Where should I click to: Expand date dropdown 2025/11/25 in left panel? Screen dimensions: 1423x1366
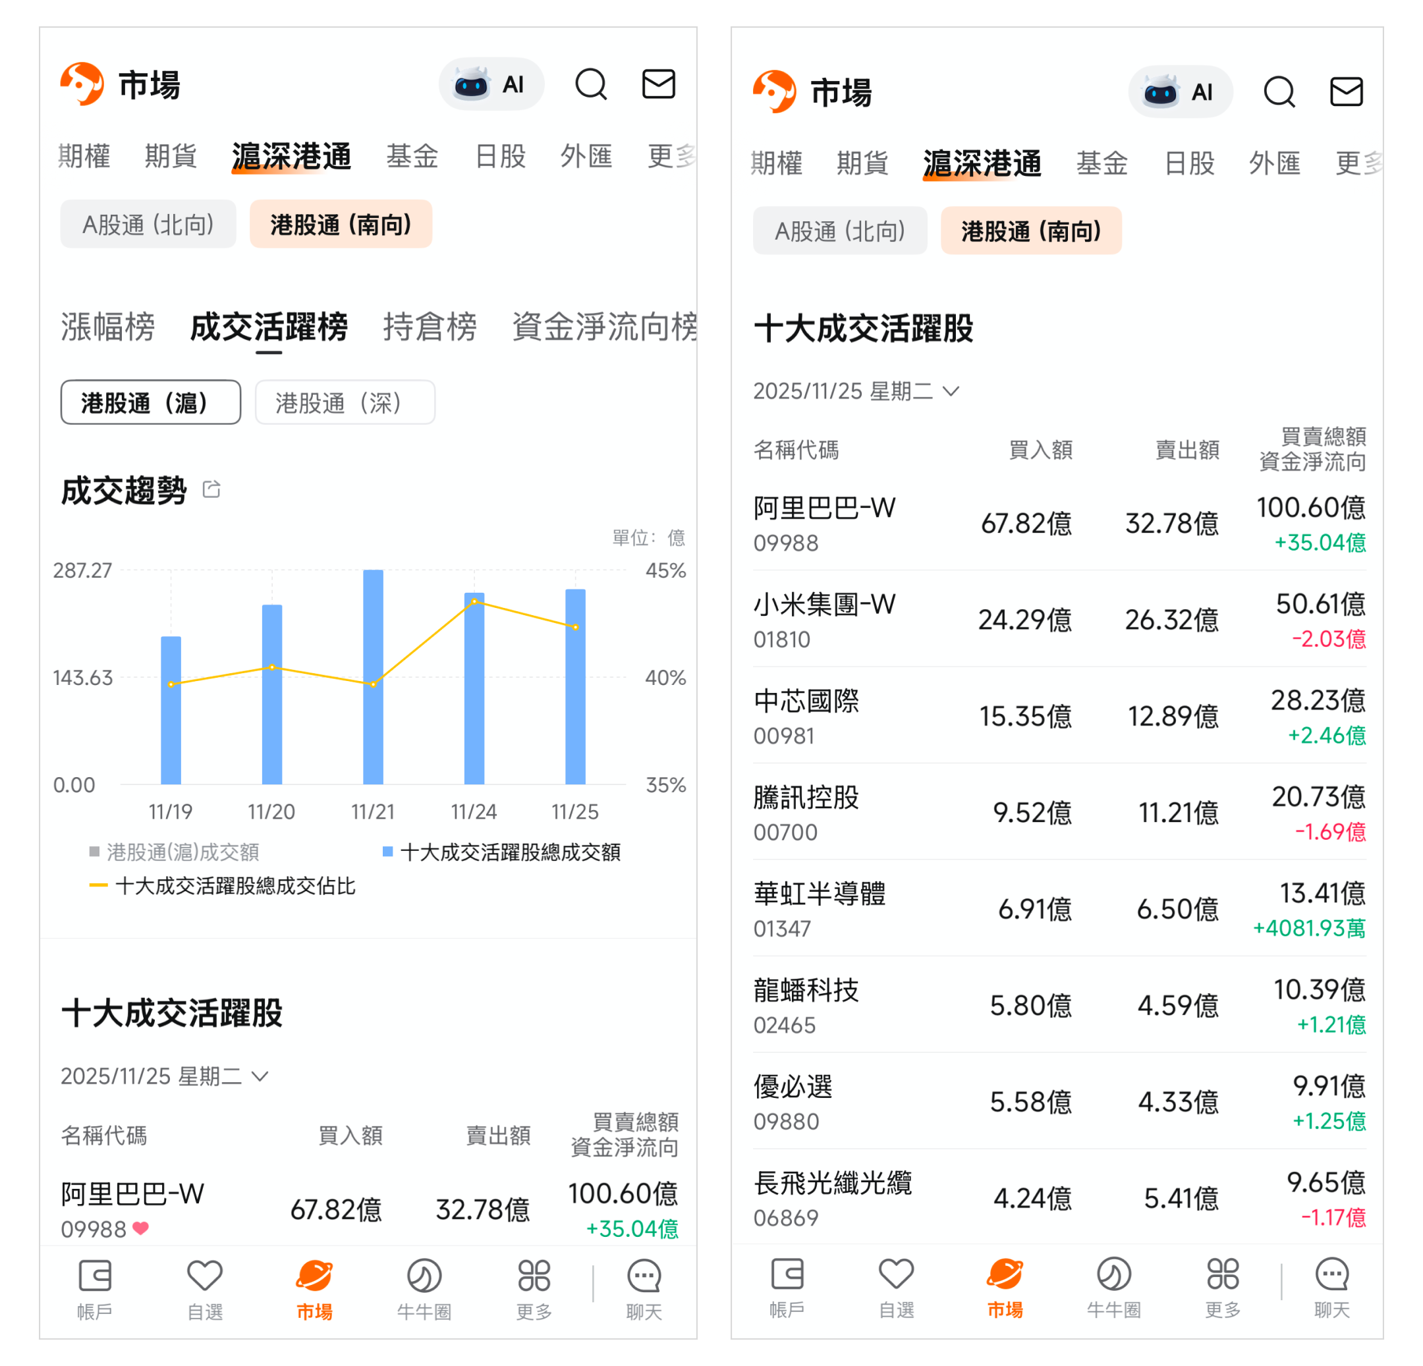click(x=165, y=1076)
